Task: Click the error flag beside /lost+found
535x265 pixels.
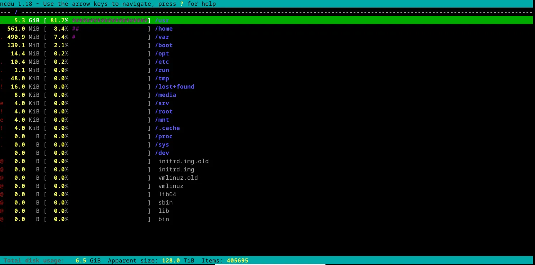Action: pyautogui.click(x=2, y=87)
